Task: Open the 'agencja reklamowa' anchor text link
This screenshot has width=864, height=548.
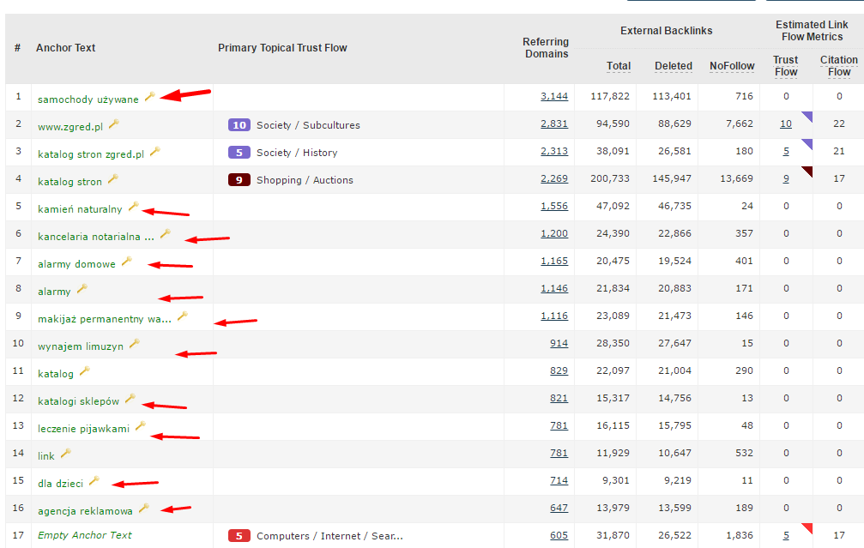Action: [85, 511]
